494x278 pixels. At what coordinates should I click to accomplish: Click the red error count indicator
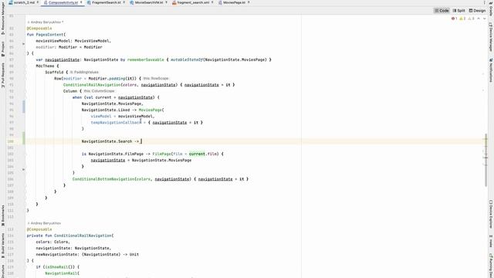coord(454,19)
